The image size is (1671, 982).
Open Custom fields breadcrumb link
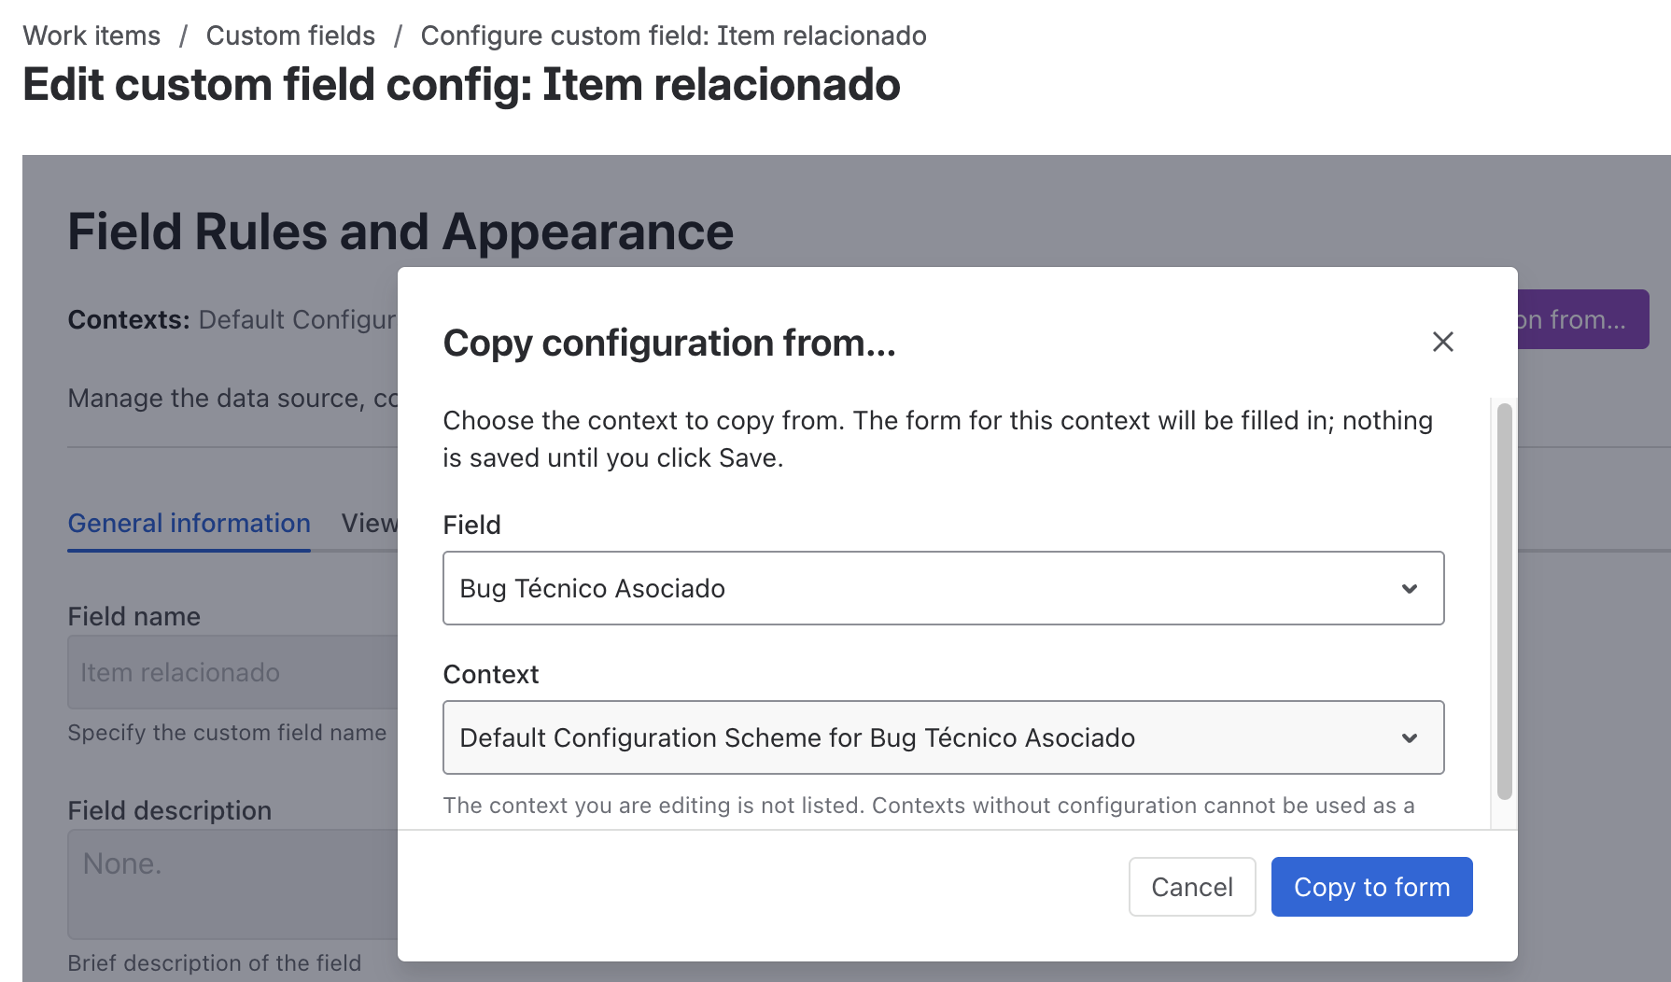290,35
